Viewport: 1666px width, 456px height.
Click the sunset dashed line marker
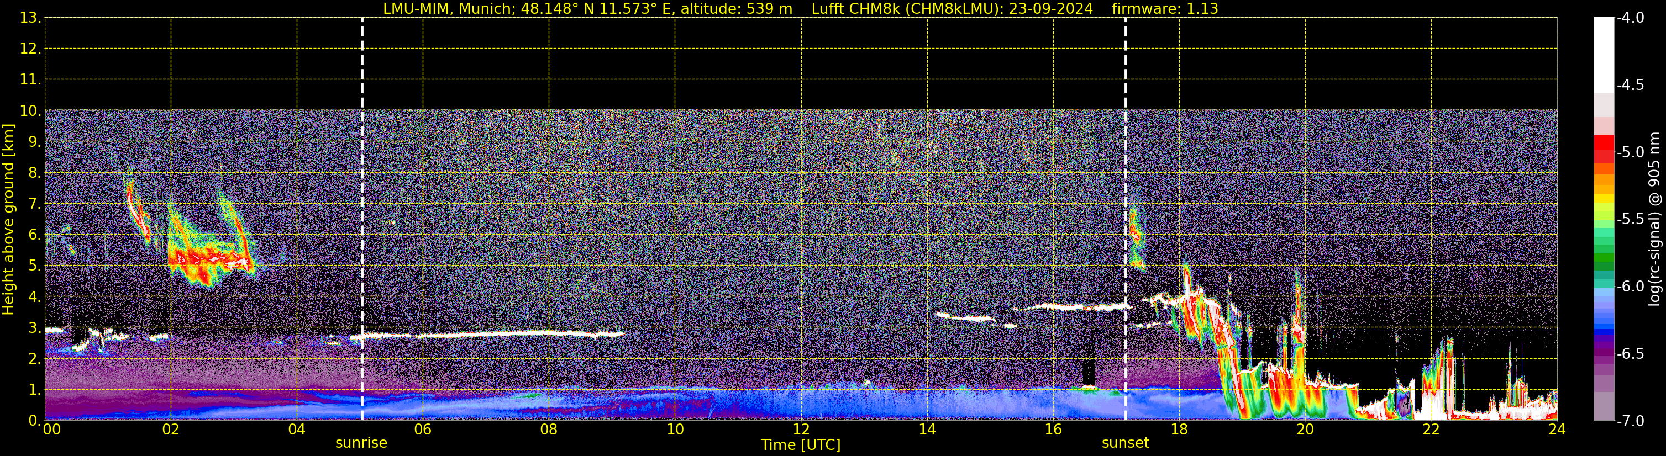click(1126, 219)
